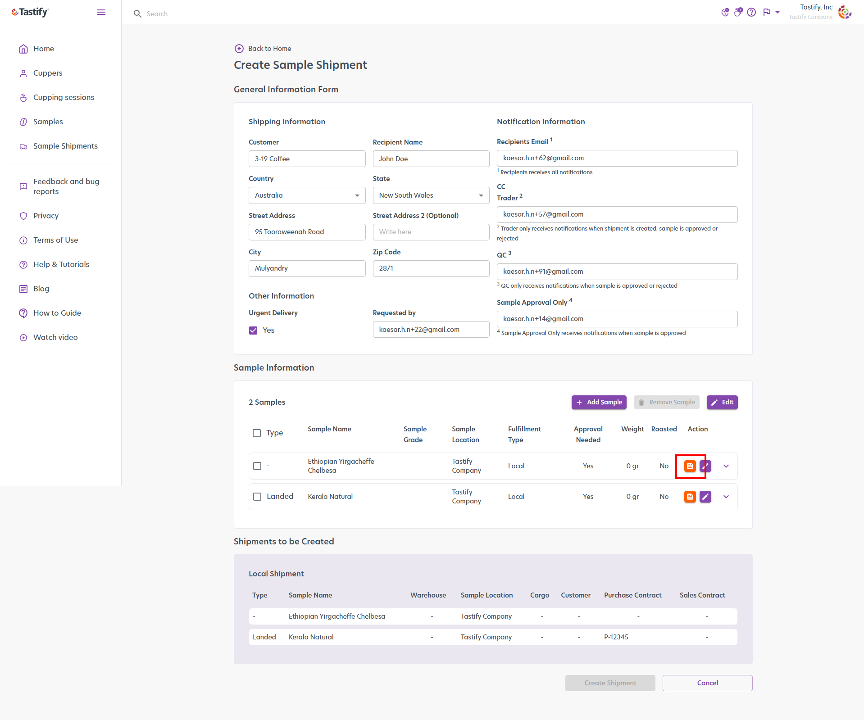Screen dimensions: 864x720
Task: Open the help question-mark icon in top bar
Action: click(751, 13)
